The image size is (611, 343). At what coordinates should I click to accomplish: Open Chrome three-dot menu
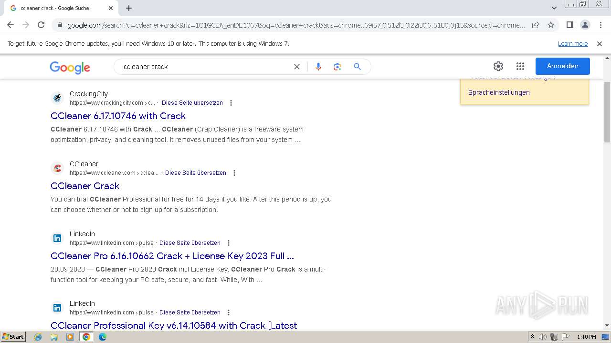click(x=600, y=25)
